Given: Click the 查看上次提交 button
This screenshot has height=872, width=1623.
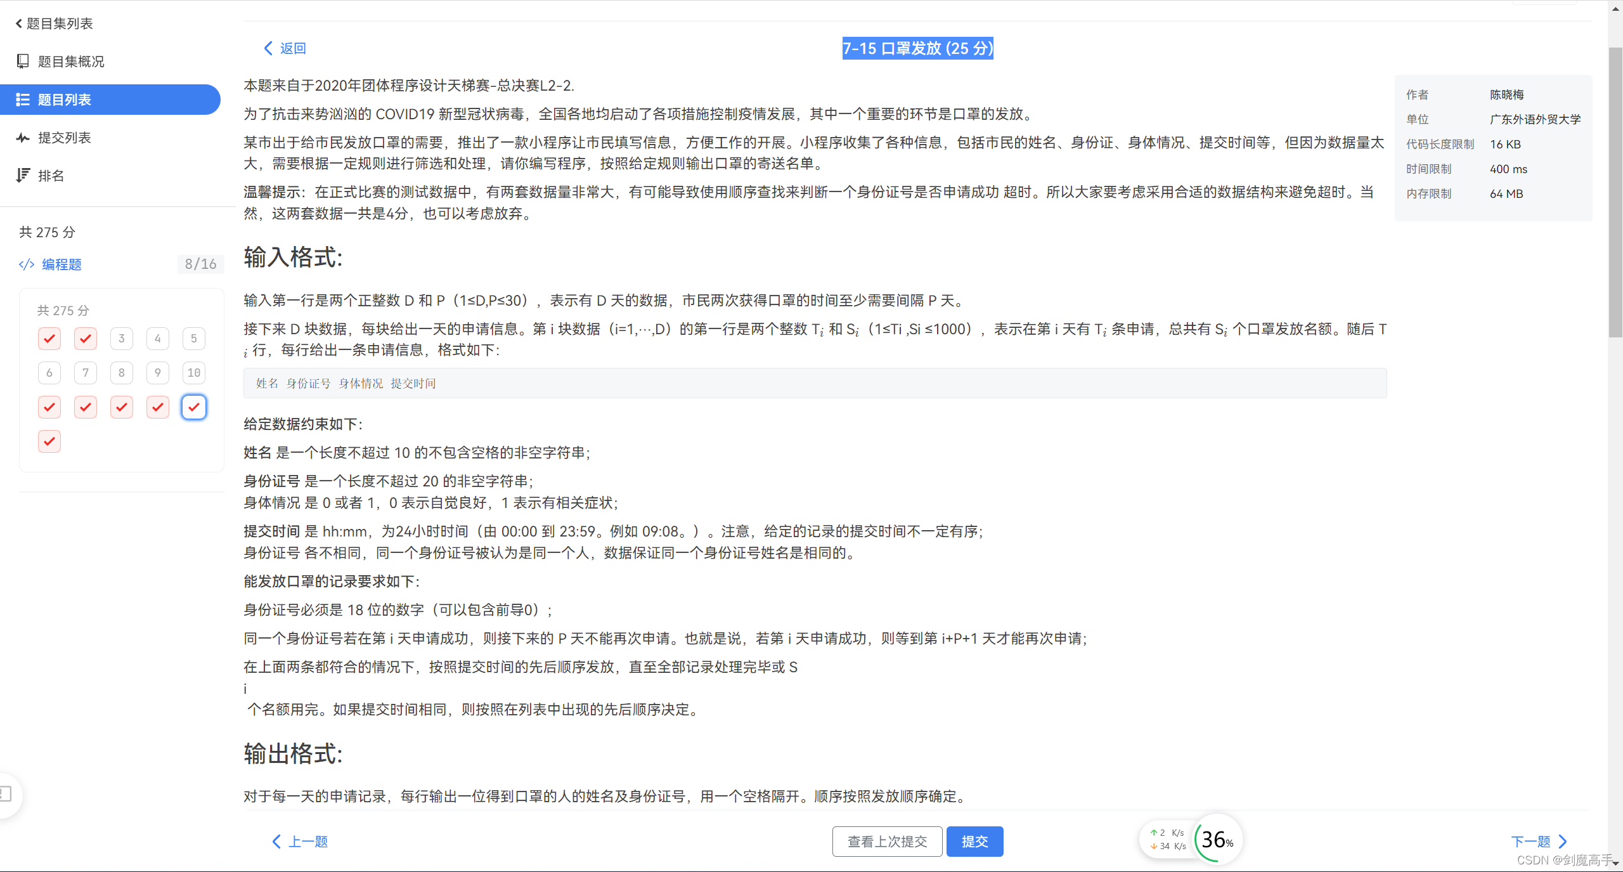Looking at the screenshot, I should [887, 841].
